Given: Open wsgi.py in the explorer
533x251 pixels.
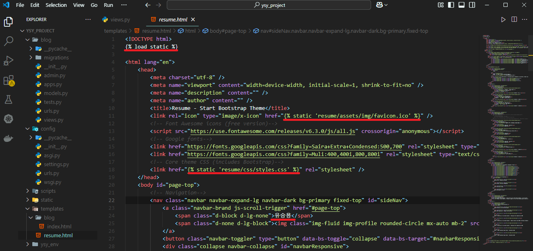Looking at the screenshot, I should [52, 182].
